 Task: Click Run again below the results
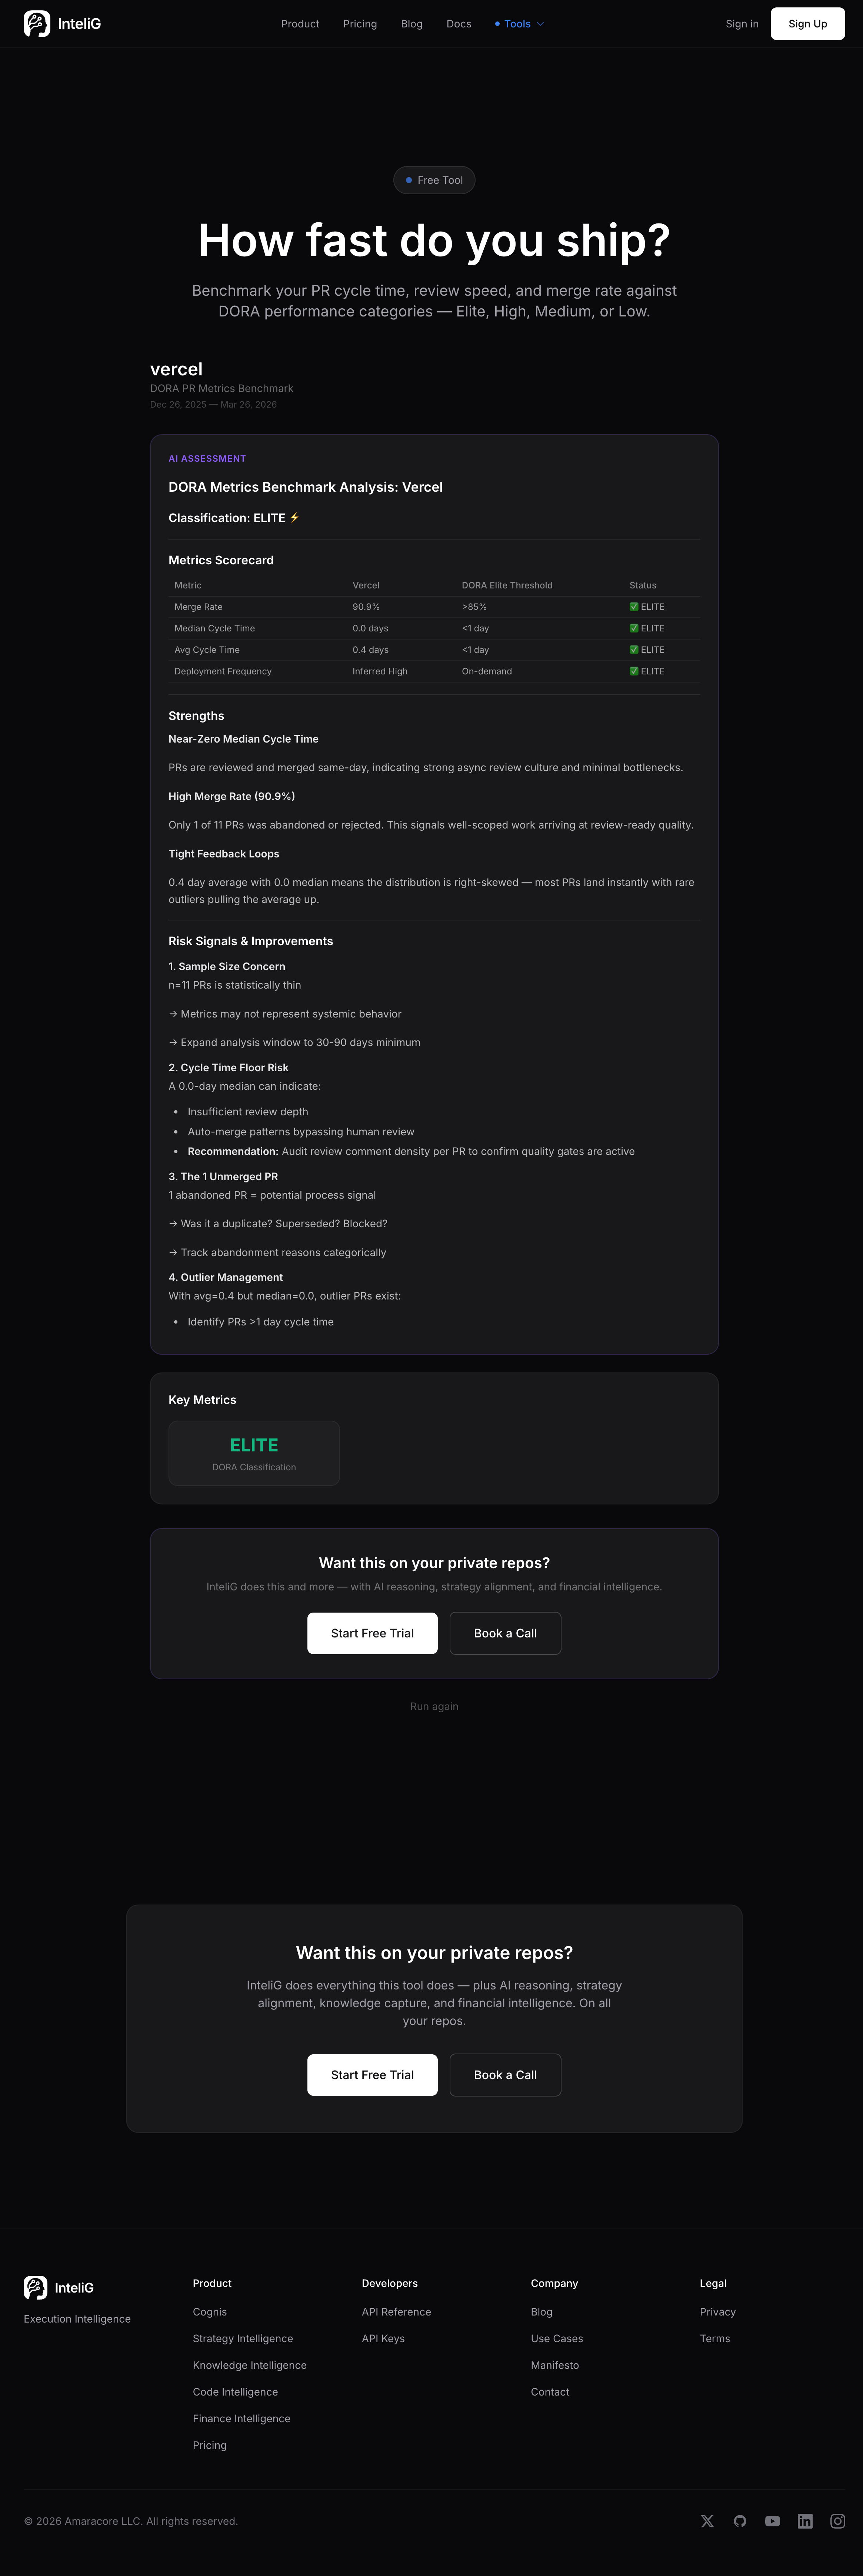pos(434,1706)
